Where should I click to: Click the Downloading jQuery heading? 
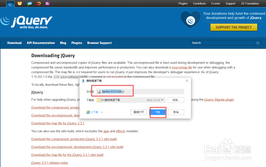[53, 56]
